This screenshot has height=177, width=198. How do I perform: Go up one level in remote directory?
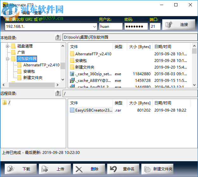[x=58, y=93]
